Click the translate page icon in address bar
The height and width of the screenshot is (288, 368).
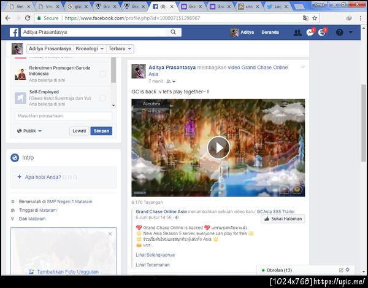coord(305,18)
